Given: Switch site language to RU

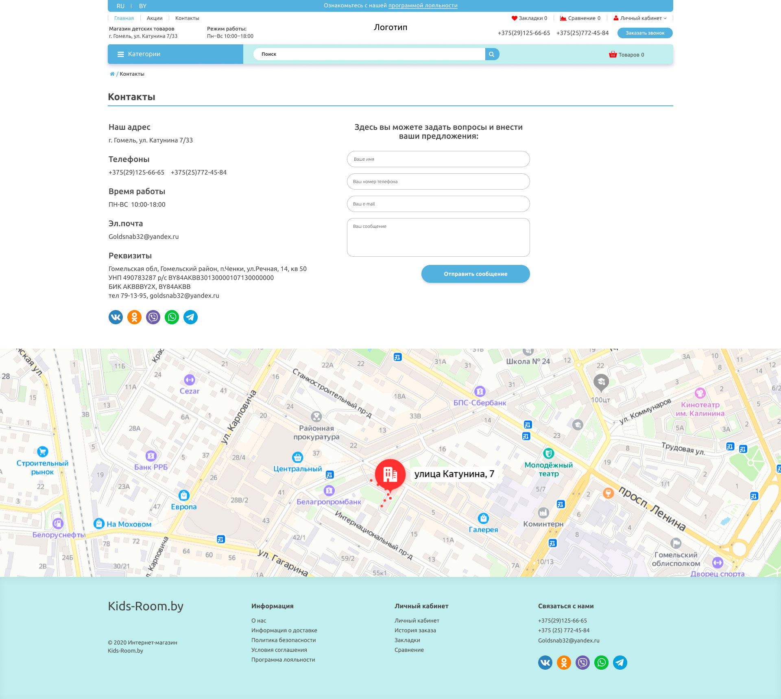Looking at the screenshot, I should (120, 6).
